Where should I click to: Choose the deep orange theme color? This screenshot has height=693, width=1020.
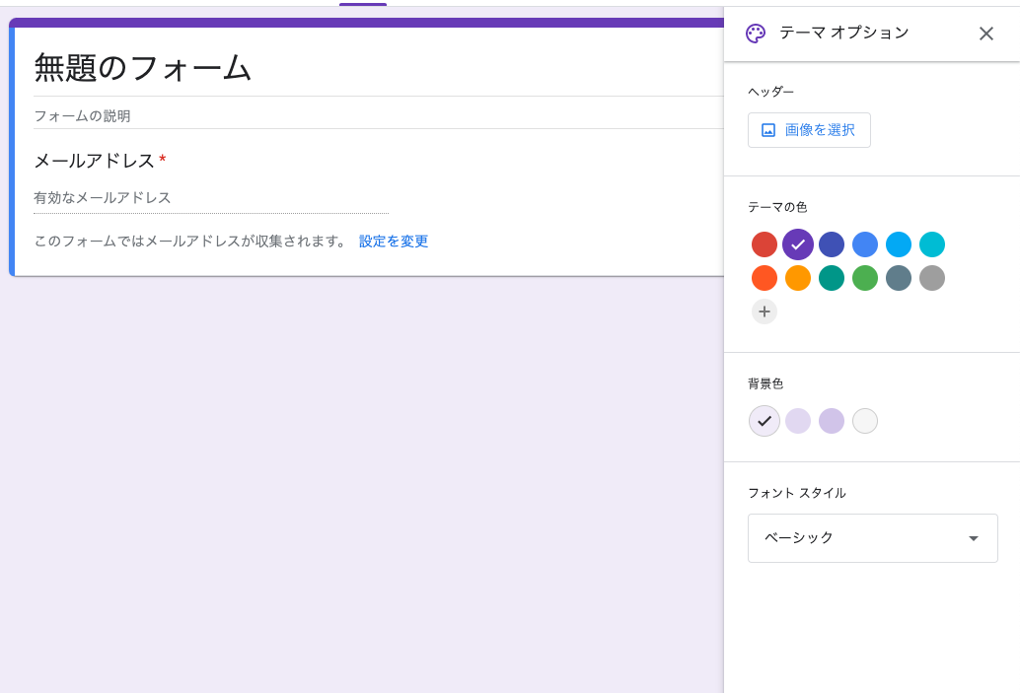[x=765, y=278]
